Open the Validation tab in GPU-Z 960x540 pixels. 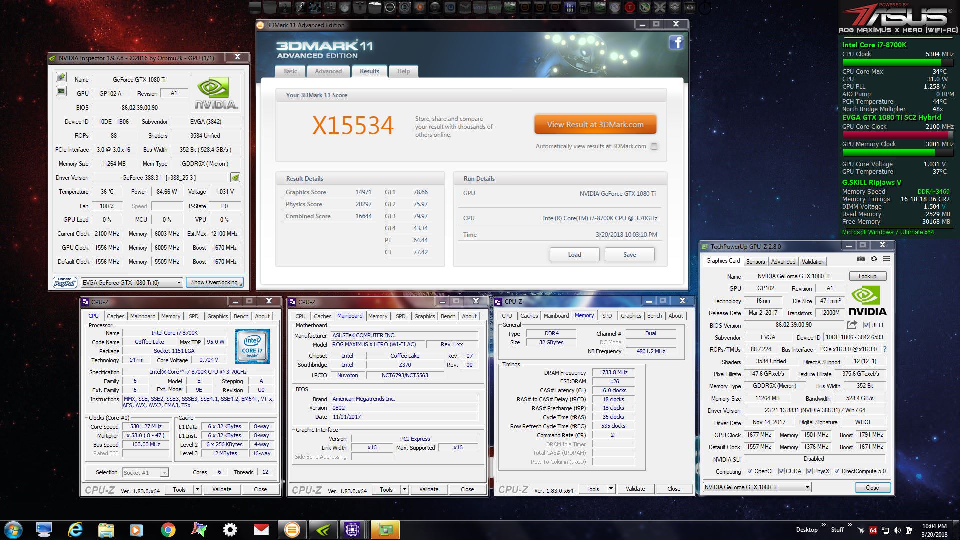pyautogui.click(x=813, y=262)
